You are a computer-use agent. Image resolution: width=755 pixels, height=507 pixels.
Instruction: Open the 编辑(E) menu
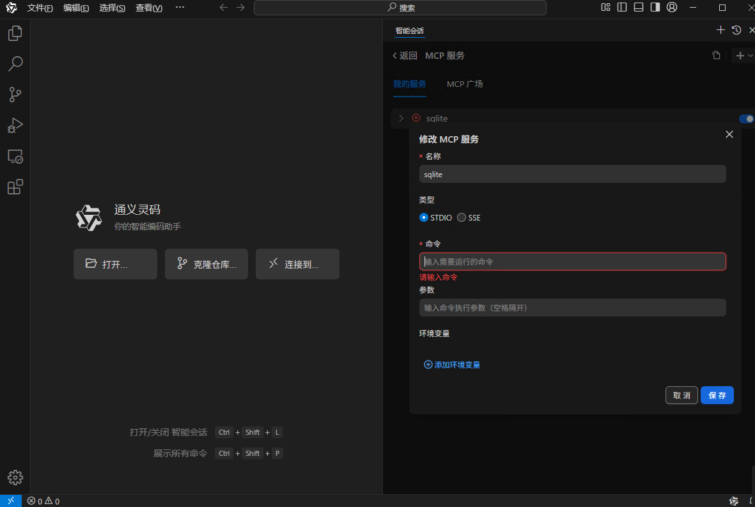click(x=76, y=8)
